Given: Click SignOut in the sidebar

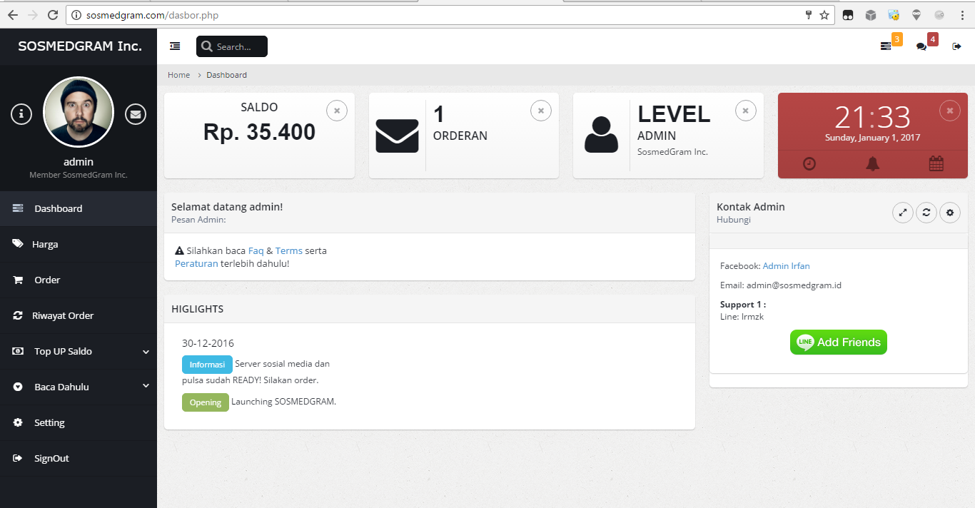Looking at the screenshot, I should pos(79,458).
